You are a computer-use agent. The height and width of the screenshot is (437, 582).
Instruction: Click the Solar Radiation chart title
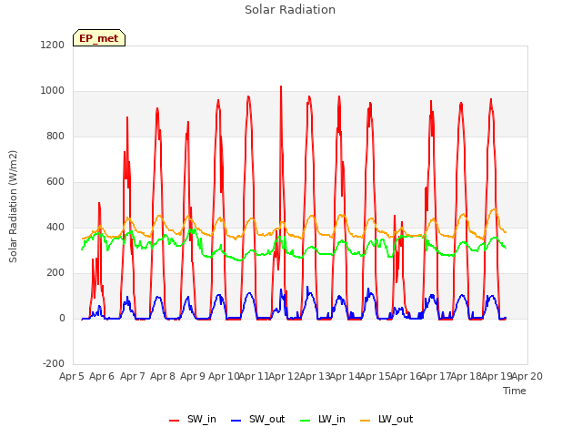click(x=290, y=10)
